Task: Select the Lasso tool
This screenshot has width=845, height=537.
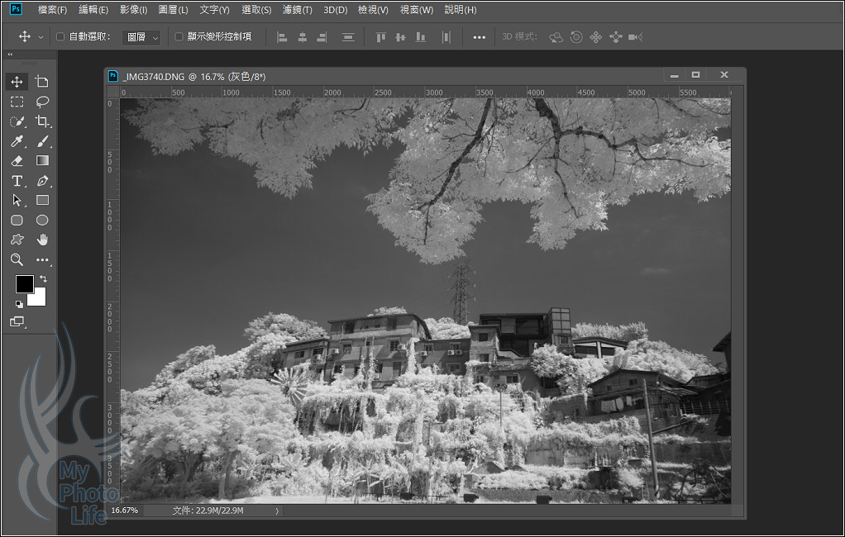Action: (42, 102)
